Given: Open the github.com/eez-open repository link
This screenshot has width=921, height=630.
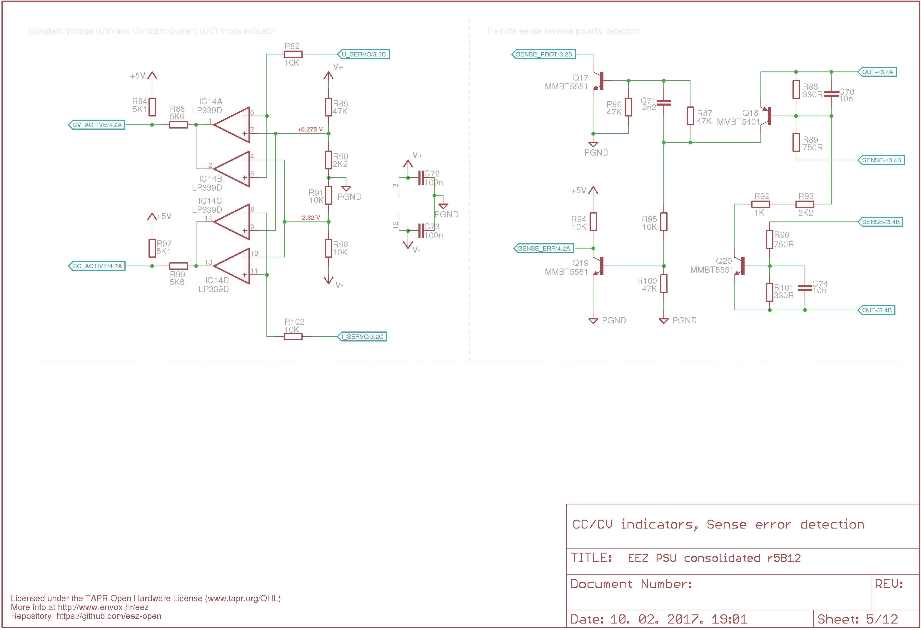Looking at the screenshot, I should coord(109,616).
